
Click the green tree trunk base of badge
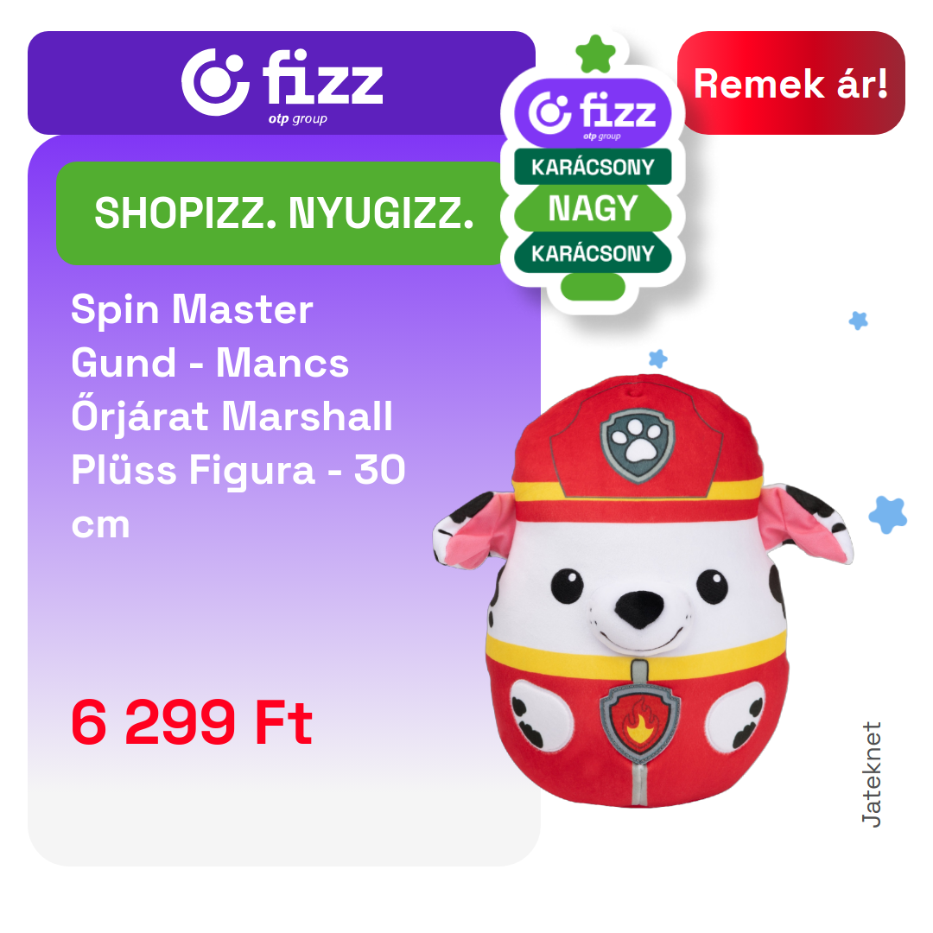tap(593, 288)
